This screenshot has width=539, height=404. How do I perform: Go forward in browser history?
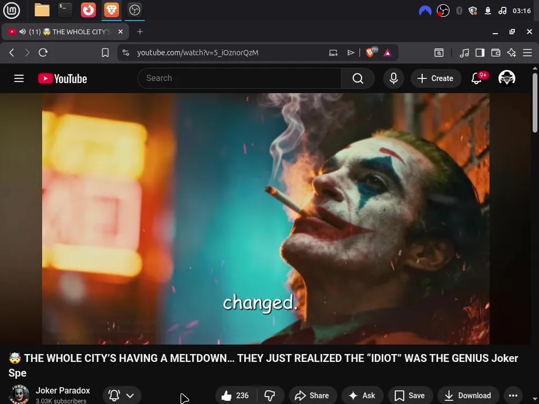(27, 53)
